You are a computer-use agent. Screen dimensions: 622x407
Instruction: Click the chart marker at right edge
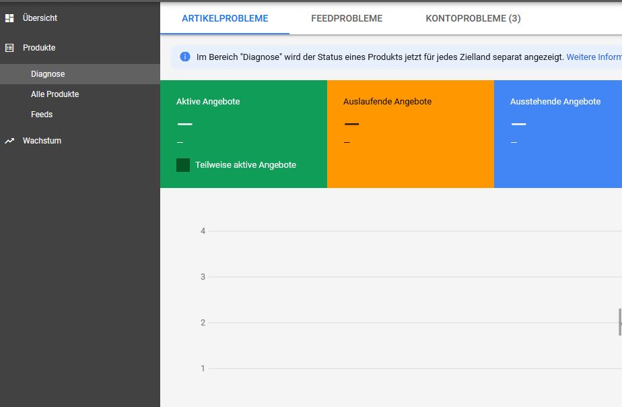pos(619,322)
